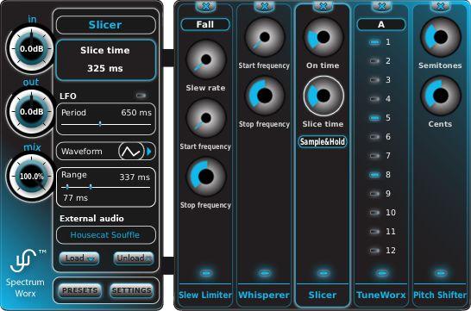The height and width of the screenshot is (311, 471).
Task: Select the Slicer module name at bottom
Action: tap(323, 295)
